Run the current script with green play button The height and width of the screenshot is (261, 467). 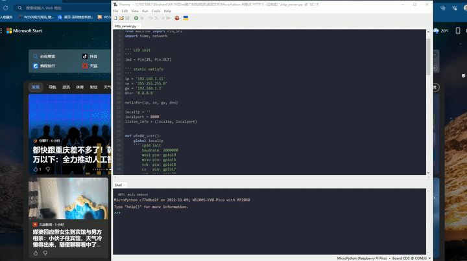coord(136,18)
